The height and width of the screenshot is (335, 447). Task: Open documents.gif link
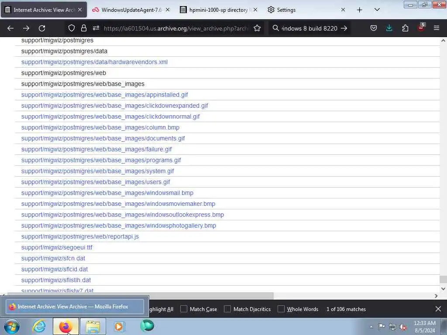(x=103, y=138)
